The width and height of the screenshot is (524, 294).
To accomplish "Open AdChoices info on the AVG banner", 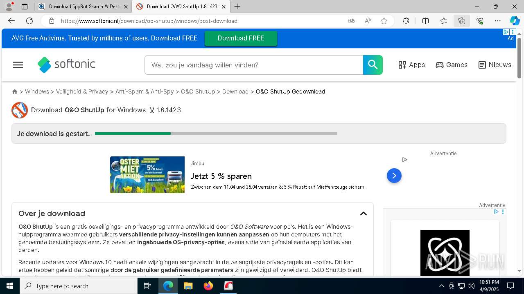I will pyautogui.click(x=506, y=32).
